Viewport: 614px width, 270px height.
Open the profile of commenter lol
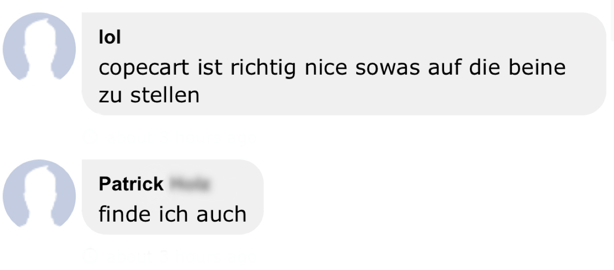pyautogui.click(x=110, y=37)
